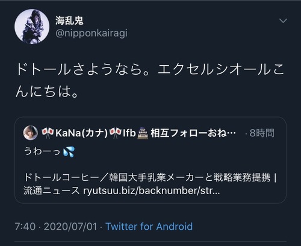The height and width of the screenshot is (246, 301).
Task: Open the quoted tweet from KaNa(カナ)
Action: pos(150,160)
